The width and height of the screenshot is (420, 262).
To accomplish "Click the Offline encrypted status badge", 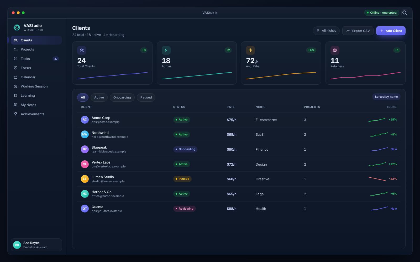I will 382,13.
